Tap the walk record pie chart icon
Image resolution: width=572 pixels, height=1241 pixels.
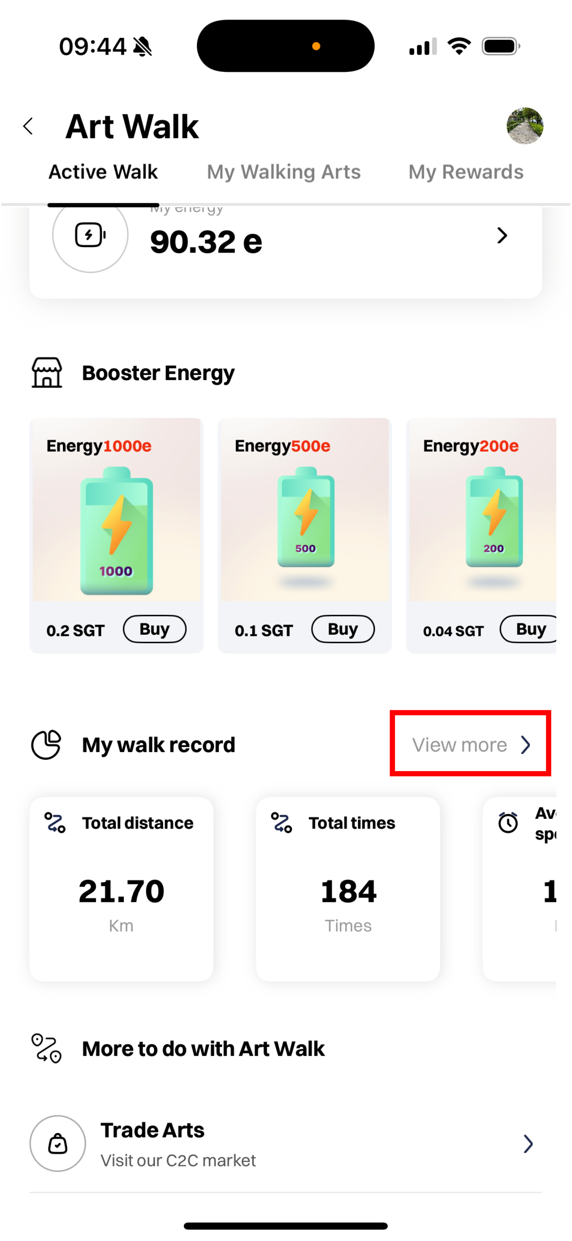pos(46,745)
